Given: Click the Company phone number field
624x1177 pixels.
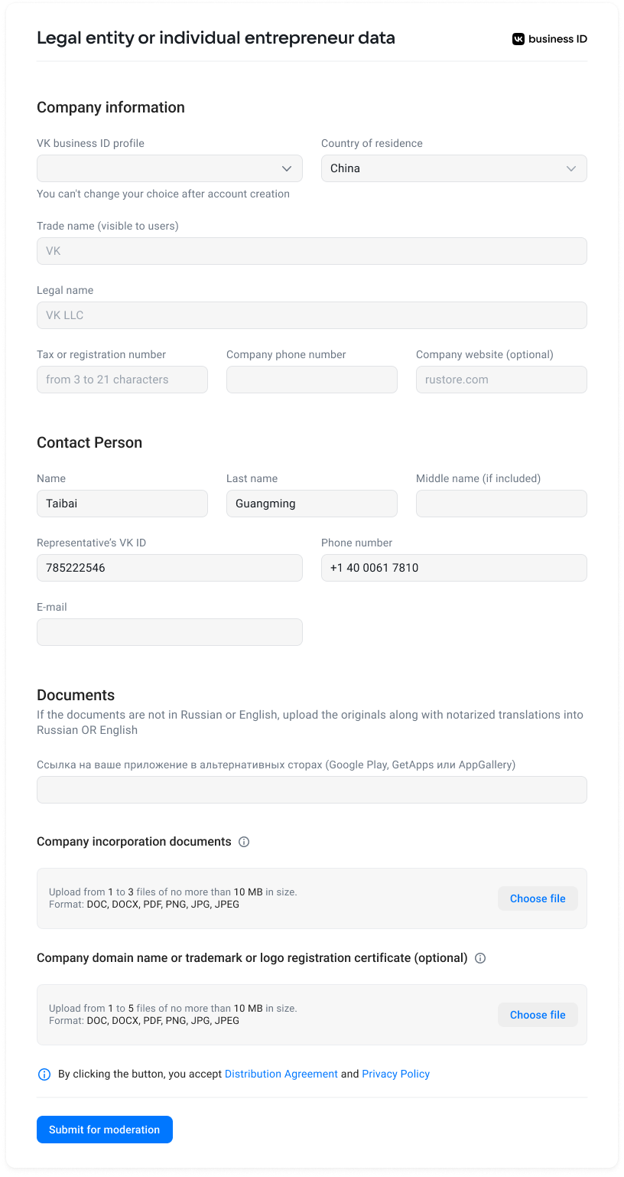Looking at the screenshot, I should click(312, 380).
